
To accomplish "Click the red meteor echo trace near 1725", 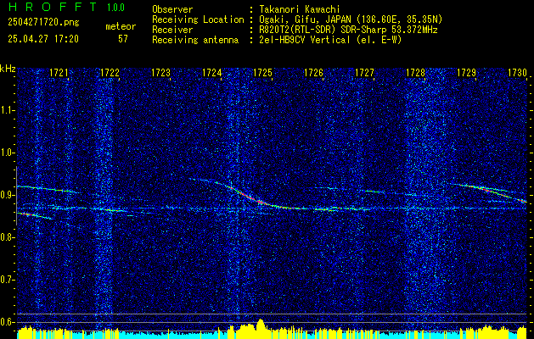I will [250, 197].
